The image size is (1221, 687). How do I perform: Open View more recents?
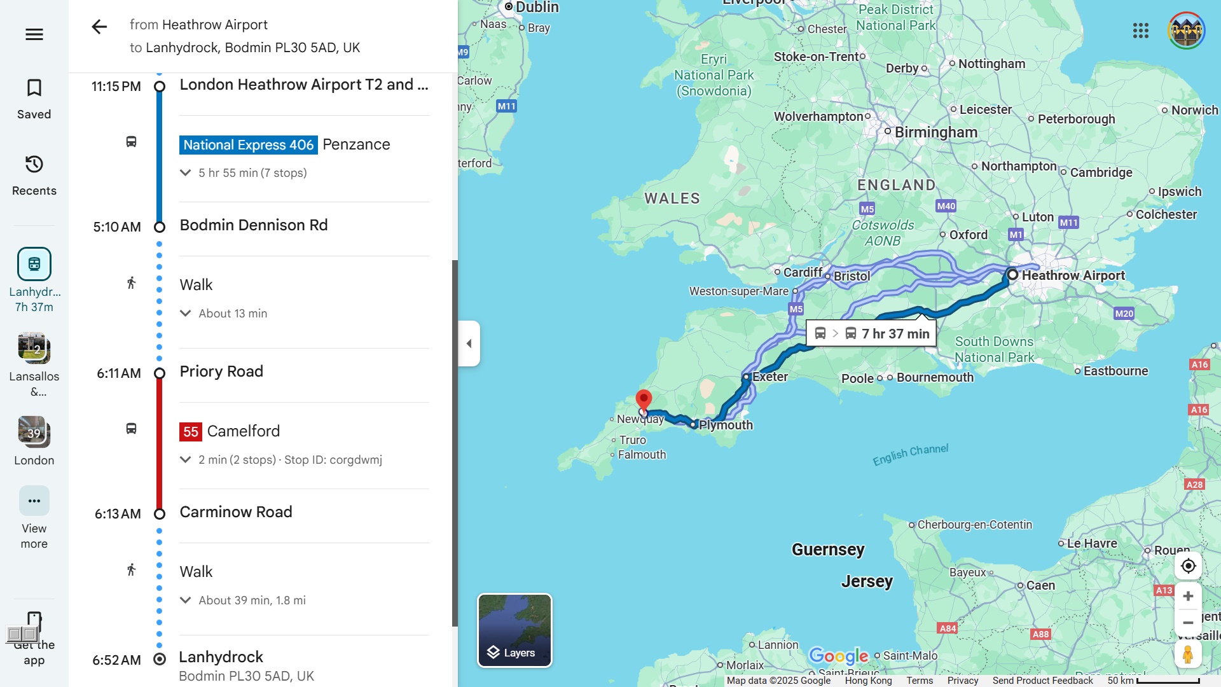(x=34, y=501)
